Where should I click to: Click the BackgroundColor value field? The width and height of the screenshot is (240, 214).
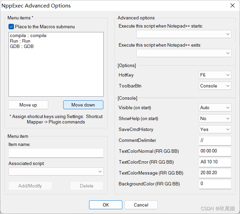click(x=215, y=184)
